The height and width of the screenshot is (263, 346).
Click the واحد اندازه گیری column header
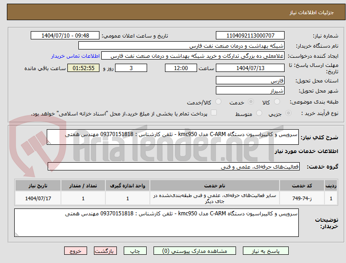click(x=127, y=186)
